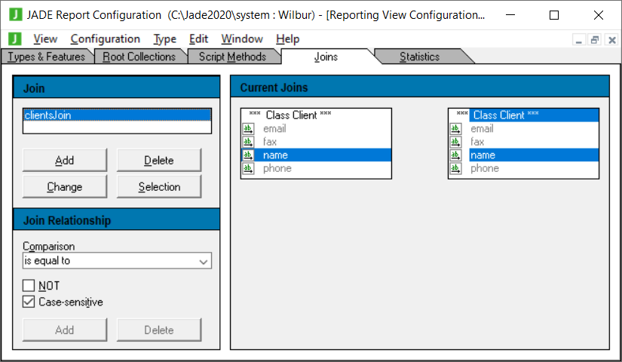The width and height of the screenshot is (622, 362).
Task: Click the Selection button
Action: pyautogui.click(x=158, y=186)
